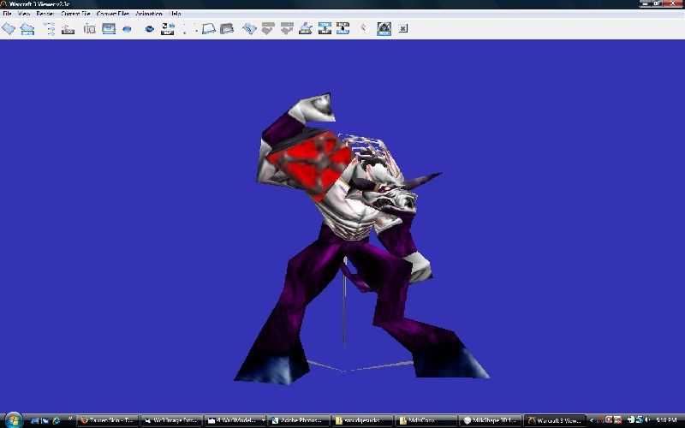Click the blue folder with link symbol icon
The height and width of the screenshot is (428, 685).
point(249,29)
